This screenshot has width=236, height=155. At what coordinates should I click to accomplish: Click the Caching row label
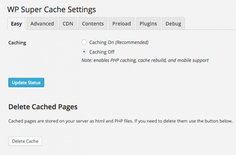click(x=17, y=43)
